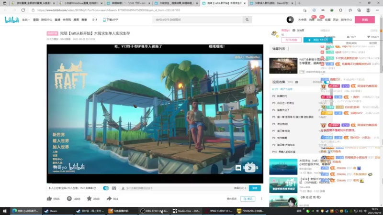Click the browser back arrow

point(6,10)
